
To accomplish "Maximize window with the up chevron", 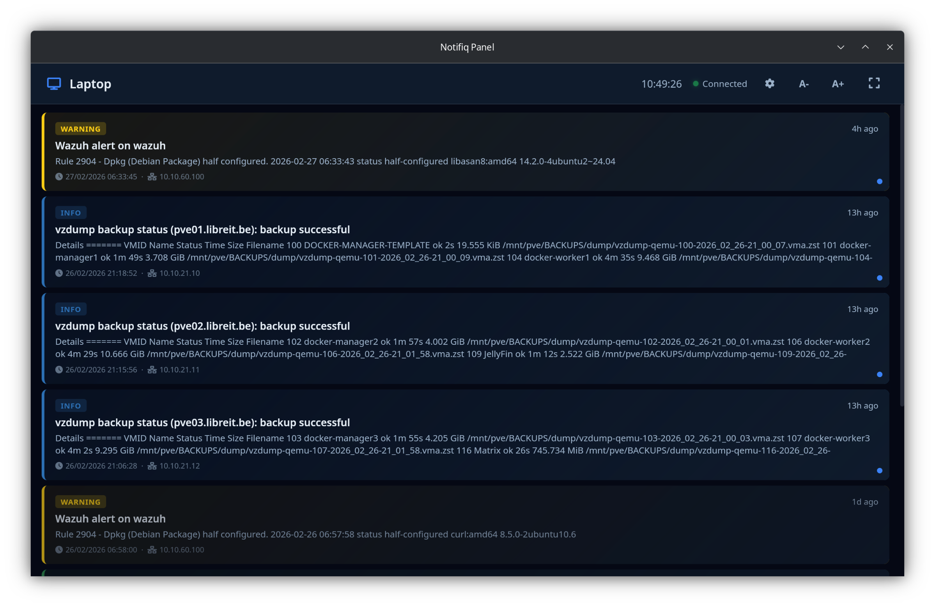I will (x=865, y=47).
